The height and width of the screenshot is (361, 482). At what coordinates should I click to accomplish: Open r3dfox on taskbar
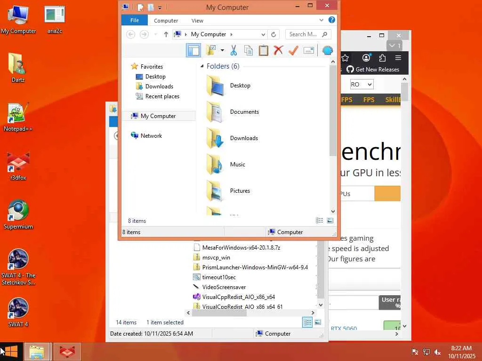click(x=67, y=352)
